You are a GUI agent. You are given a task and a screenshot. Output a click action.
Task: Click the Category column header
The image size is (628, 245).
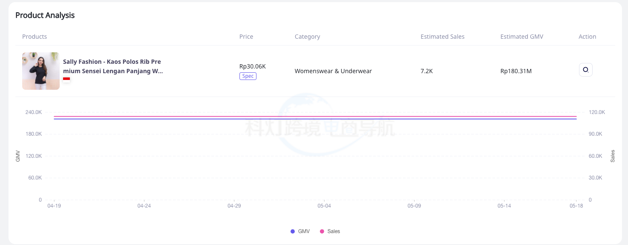coord(307,37)
